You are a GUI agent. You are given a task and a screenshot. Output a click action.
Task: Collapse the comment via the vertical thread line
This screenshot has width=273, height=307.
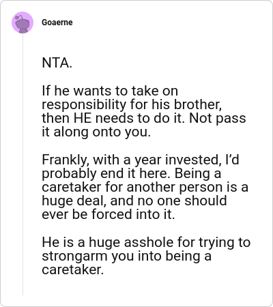coord(23,164)
